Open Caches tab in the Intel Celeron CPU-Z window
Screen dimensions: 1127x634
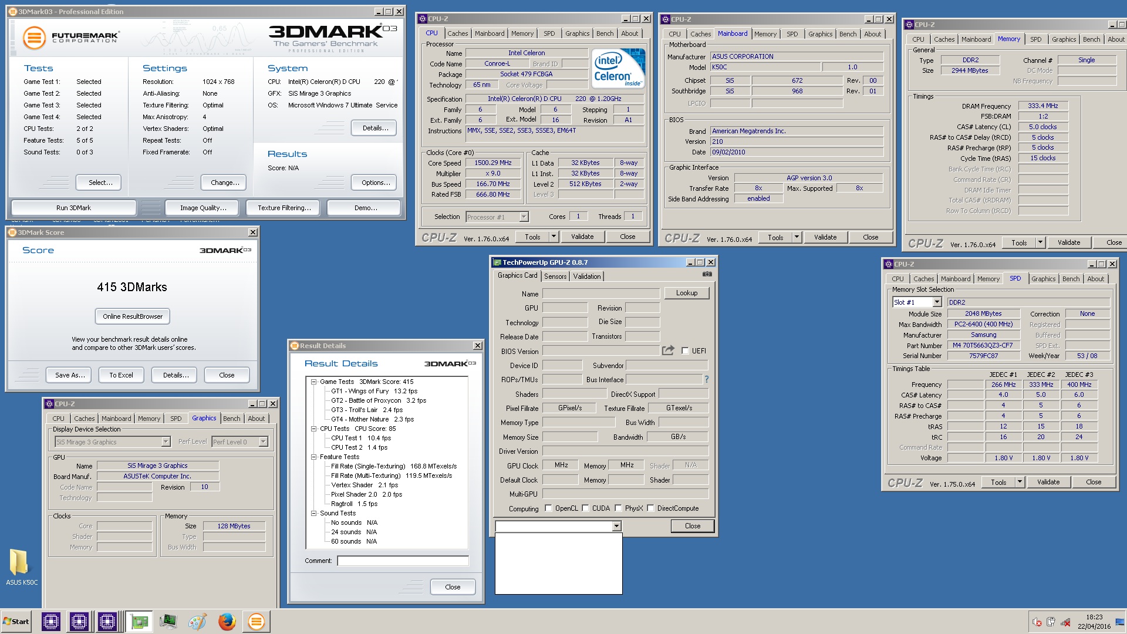(x=458, y=33)
